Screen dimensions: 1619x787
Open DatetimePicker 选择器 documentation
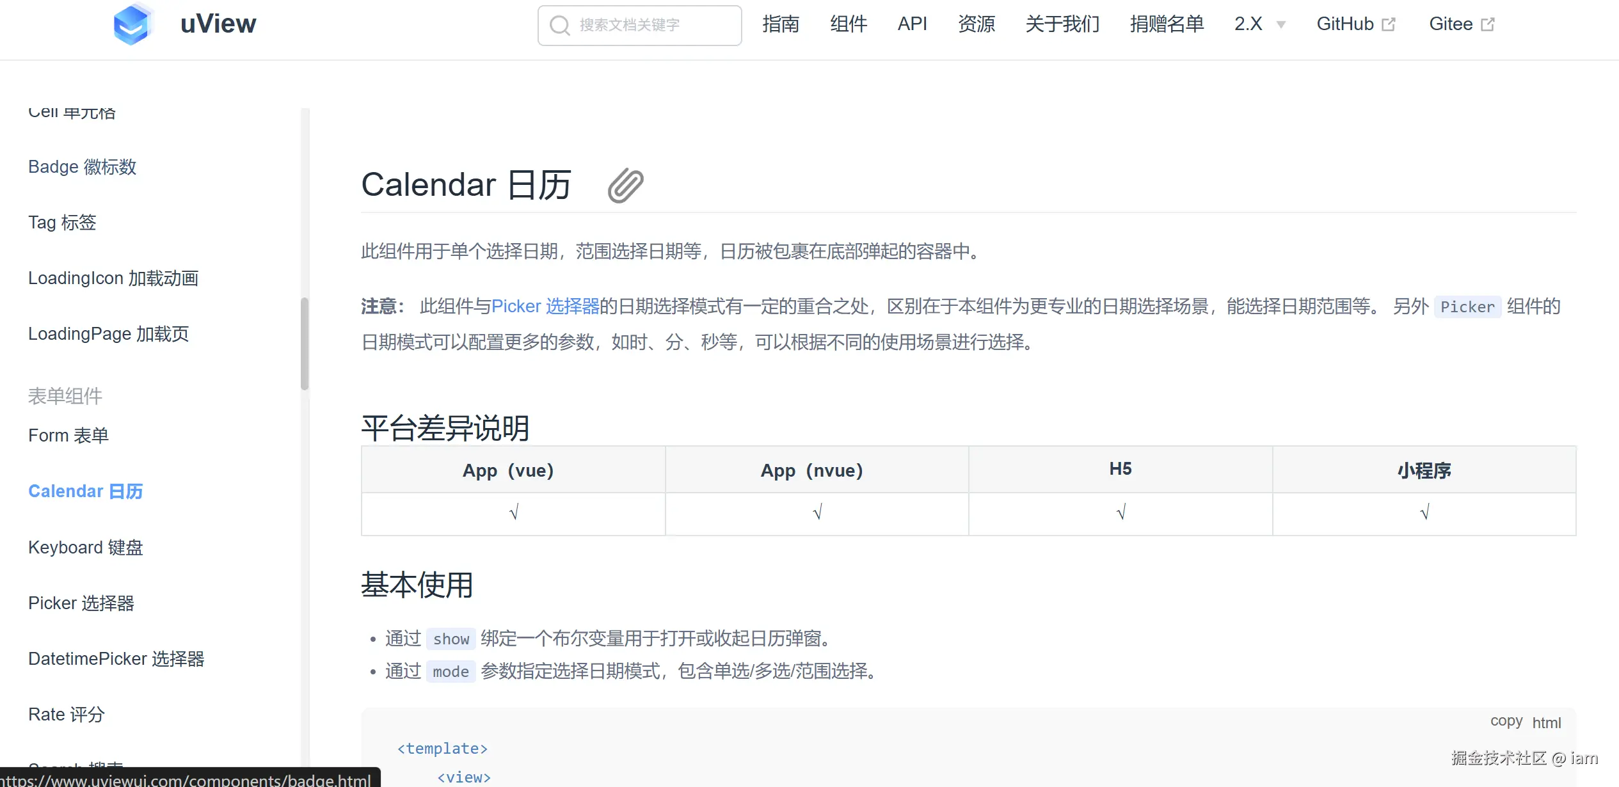(116, 658)
